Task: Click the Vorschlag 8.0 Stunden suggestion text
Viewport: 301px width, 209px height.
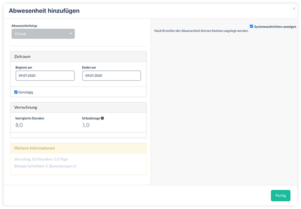Action: coord(41,159)
